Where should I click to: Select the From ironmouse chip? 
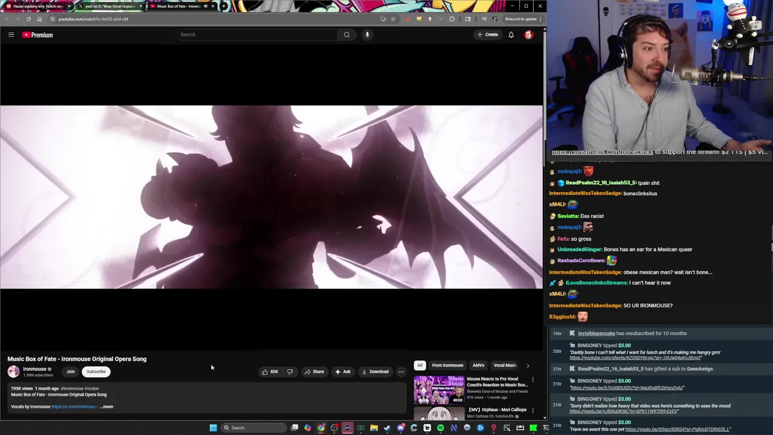(447, 365)
